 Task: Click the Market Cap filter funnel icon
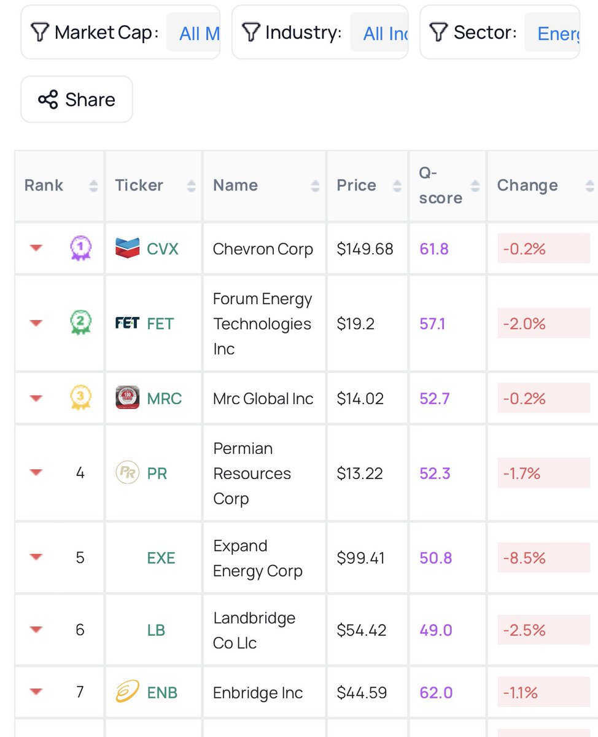40,32
